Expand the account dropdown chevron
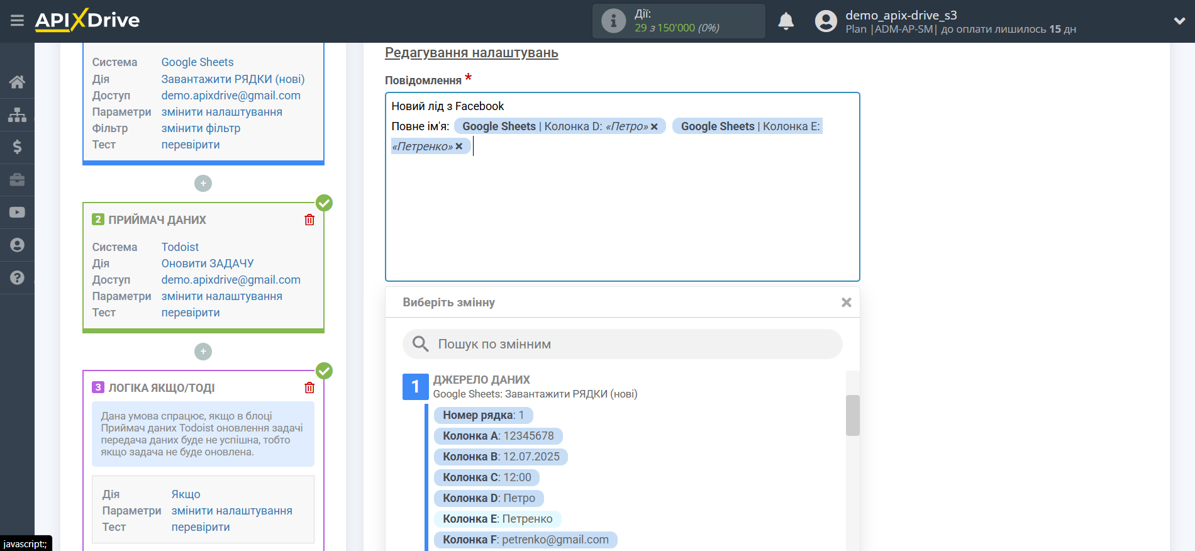Viewport: 1195px width, 551px height. click(x=1179, y=21)
